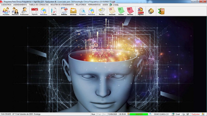The height and width of the screenshot is (116, 207).
Task: Open the Atestado certificate icon
Action: pos(112,11)
